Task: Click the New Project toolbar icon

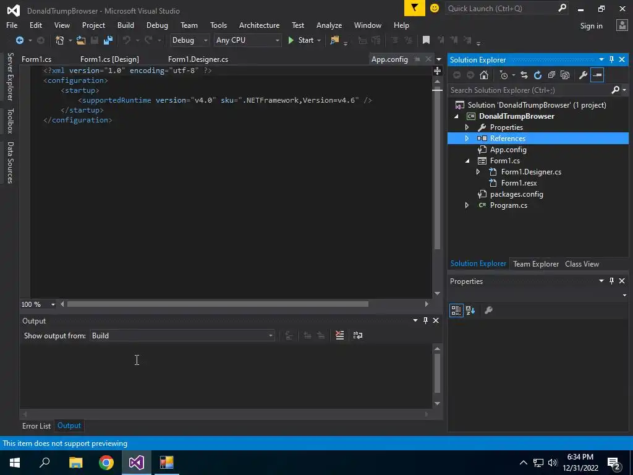Action: click(60, 40)
